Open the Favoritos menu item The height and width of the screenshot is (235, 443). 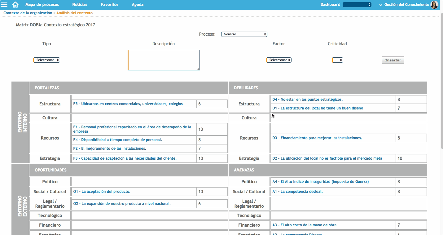109,5
